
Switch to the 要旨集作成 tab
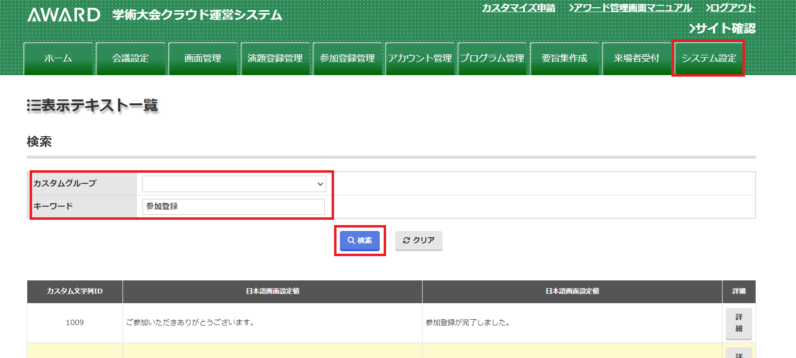click(x=565, y=59)
